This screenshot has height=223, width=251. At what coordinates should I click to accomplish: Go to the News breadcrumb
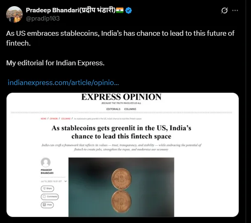click(43, 119)
